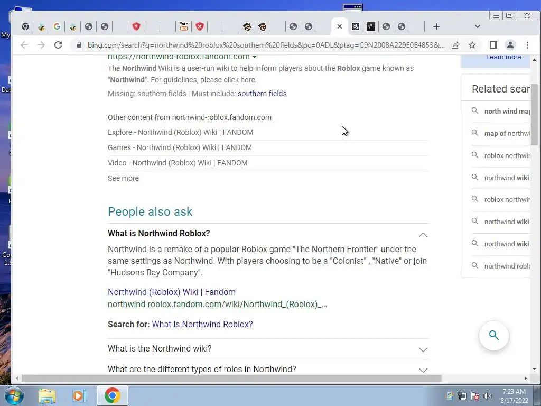
Task: Click the 'Learn more' link in the sidebar
Action: point(503,57)
